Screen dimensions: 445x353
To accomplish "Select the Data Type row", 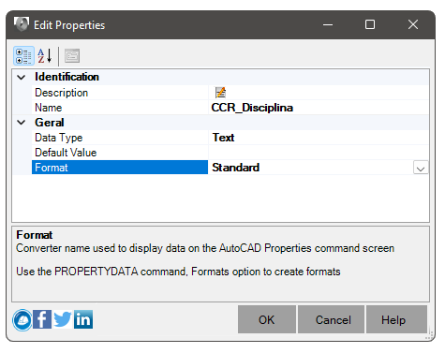I will 230,138.
